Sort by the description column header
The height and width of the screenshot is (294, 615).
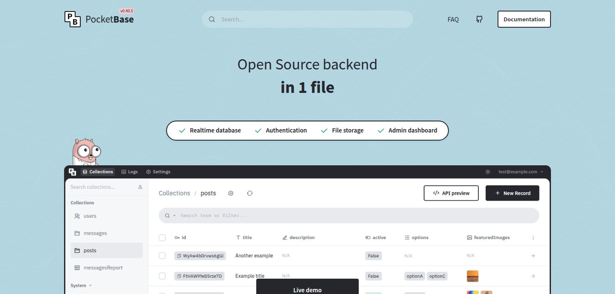pos(299,237)
